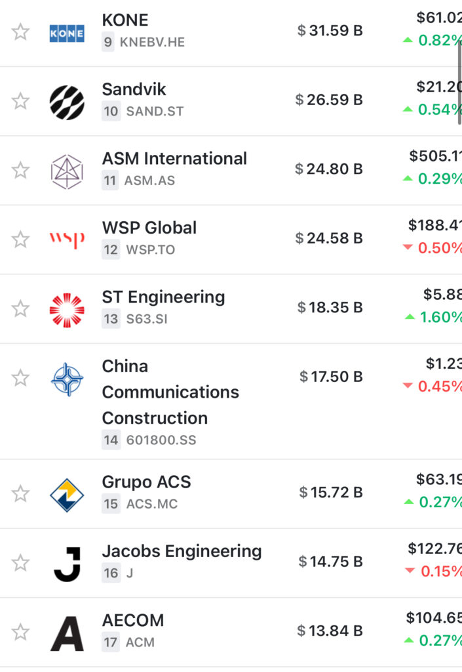Click the ST Engineering red sunburst logo

(x=67, y=310)
